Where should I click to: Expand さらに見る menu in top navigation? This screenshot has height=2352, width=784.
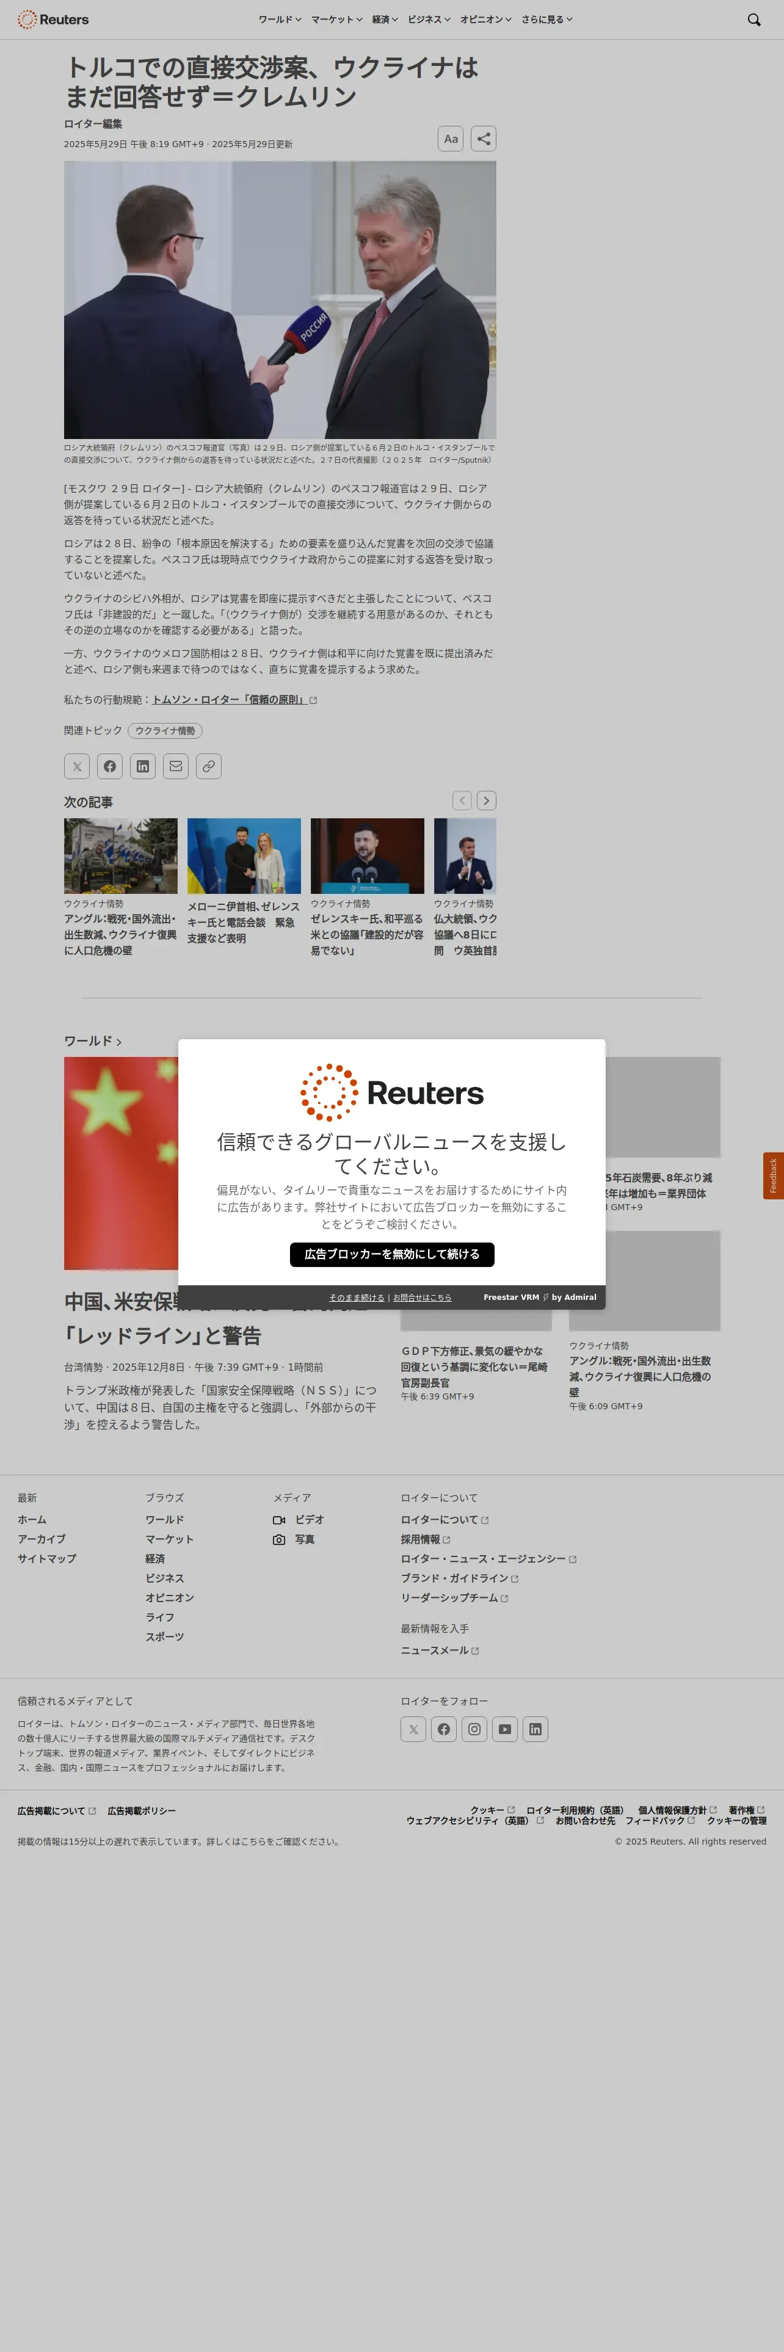coord(546,19)
